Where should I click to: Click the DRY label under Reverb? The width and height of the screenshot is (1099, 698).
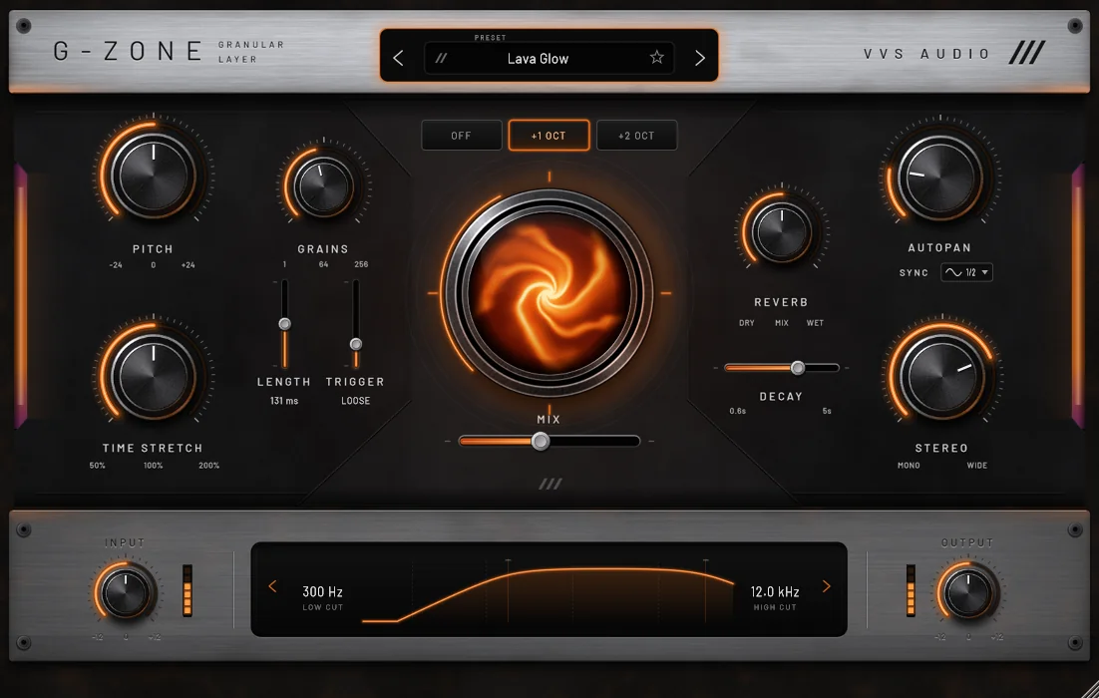747,323
